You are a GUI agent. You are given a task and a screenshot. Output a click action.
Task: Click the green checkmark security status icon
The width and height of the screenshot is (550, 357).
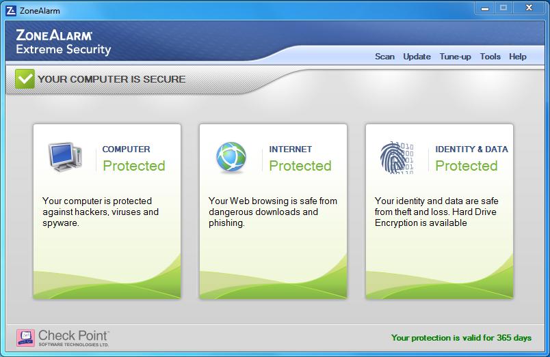click(25, 78)
